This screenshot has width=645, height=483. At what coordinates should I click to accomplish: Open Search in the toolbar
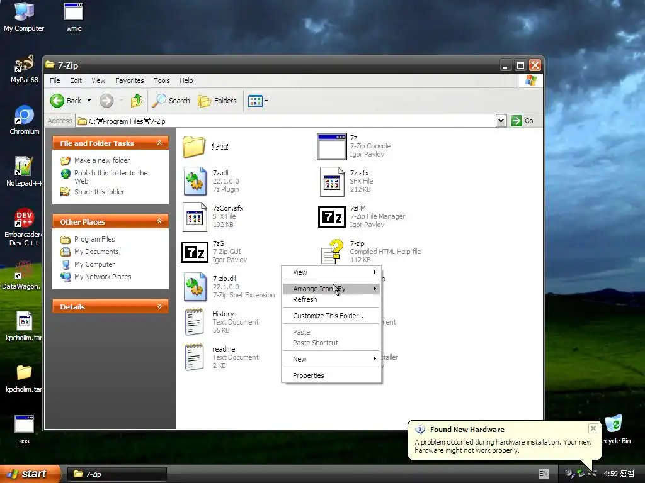click(x=171, y=101)
